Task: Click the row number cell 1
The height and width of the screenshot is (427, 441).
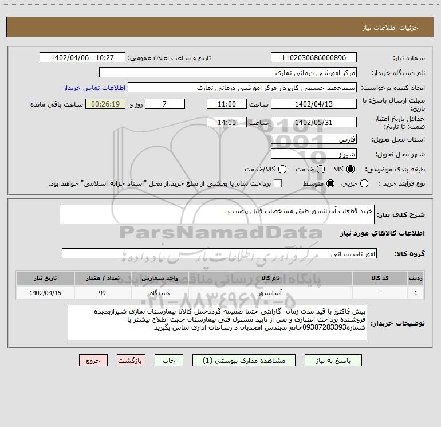Action: point(416,293)
